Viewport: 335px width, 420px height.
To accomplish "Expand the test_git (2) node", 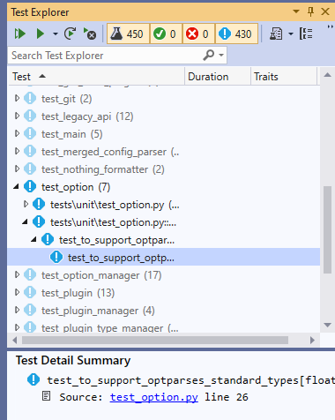I will pyautogui.click(x=17, y=98).
